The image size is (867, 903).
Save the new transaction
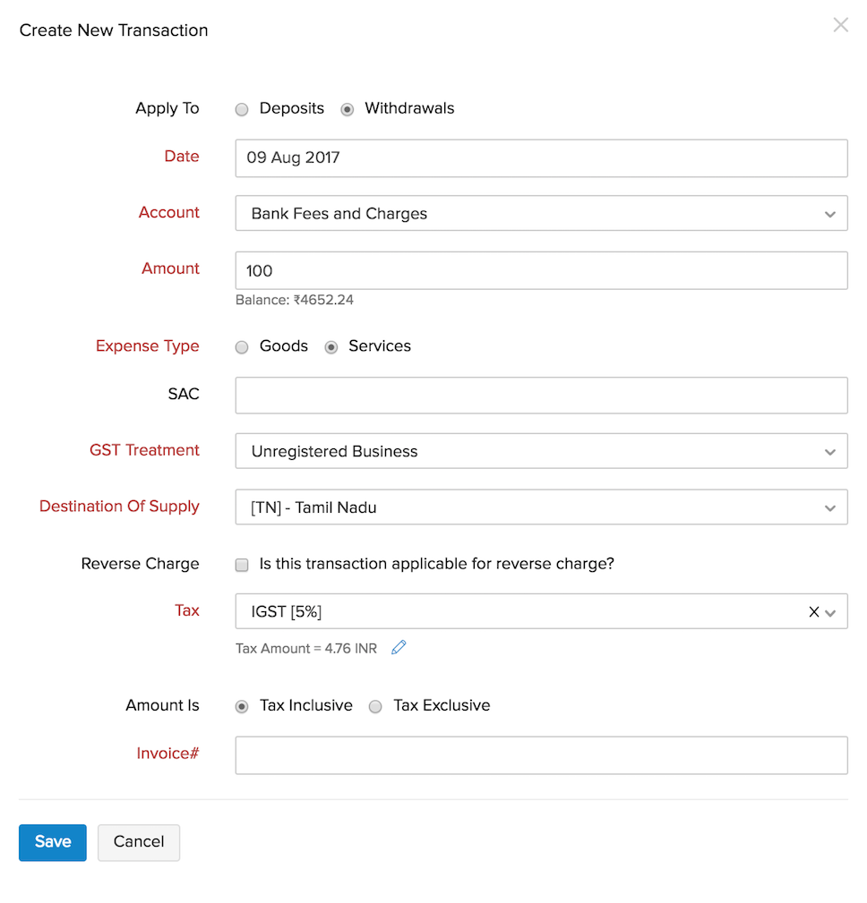(x=52, y=842)
